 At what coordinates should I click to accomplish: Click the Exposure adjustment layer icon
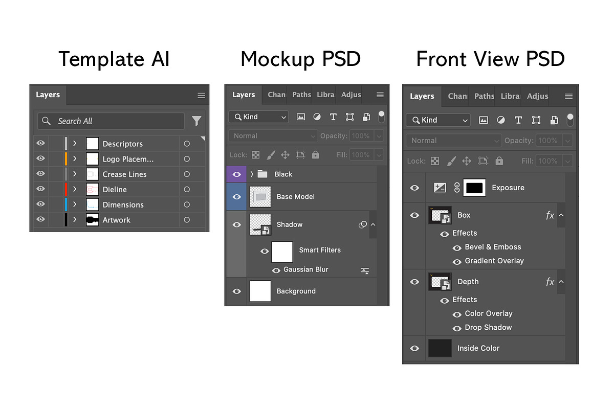pos(440,188)
